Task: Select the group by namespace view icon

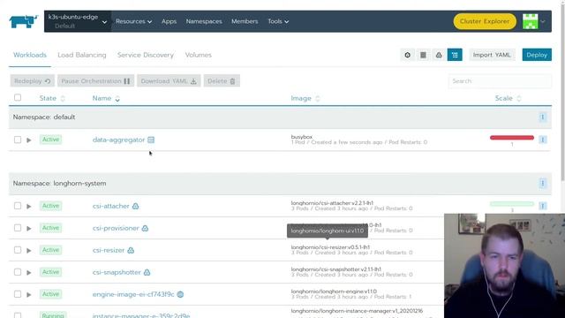Action: point(455,55)
